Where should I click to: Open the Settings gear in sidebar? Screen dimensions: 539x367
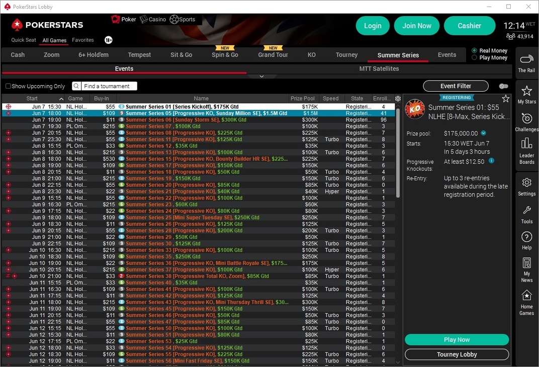point(526,186)
